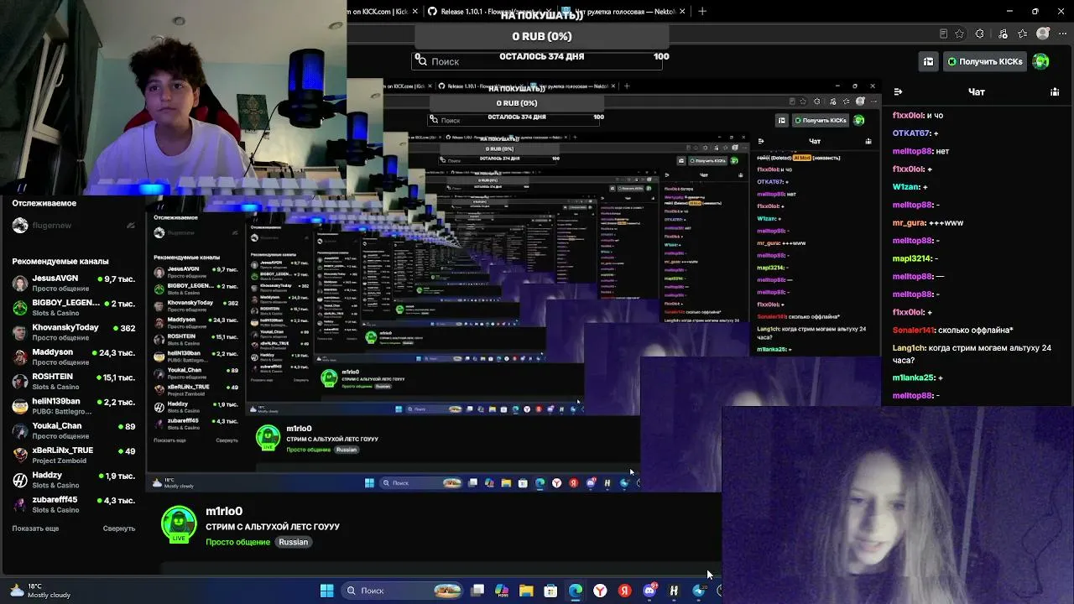Viewport: 1074px width, 604px height.
Task: Click the donation goal progress bar
Action: click(x=541, y=37)
